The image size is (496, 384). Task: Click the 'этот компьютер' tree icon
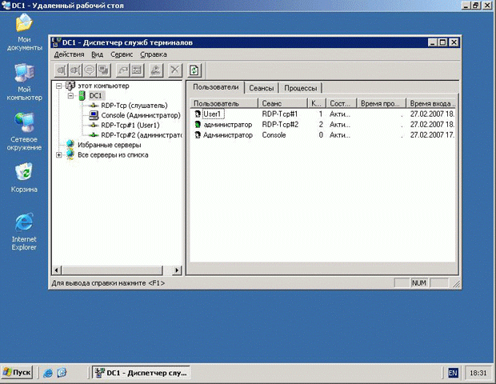click(x=70, y=86)
